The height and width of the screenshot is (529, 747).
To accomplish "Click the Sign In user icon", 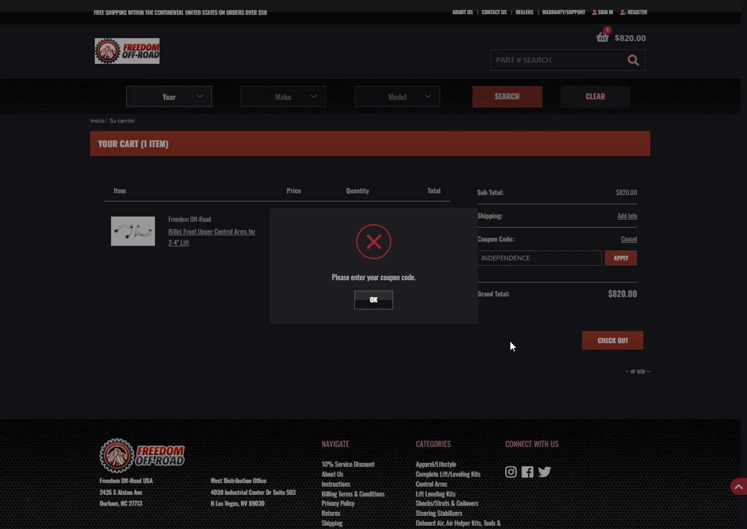I will pyautogui.click(x=594, y=12).
